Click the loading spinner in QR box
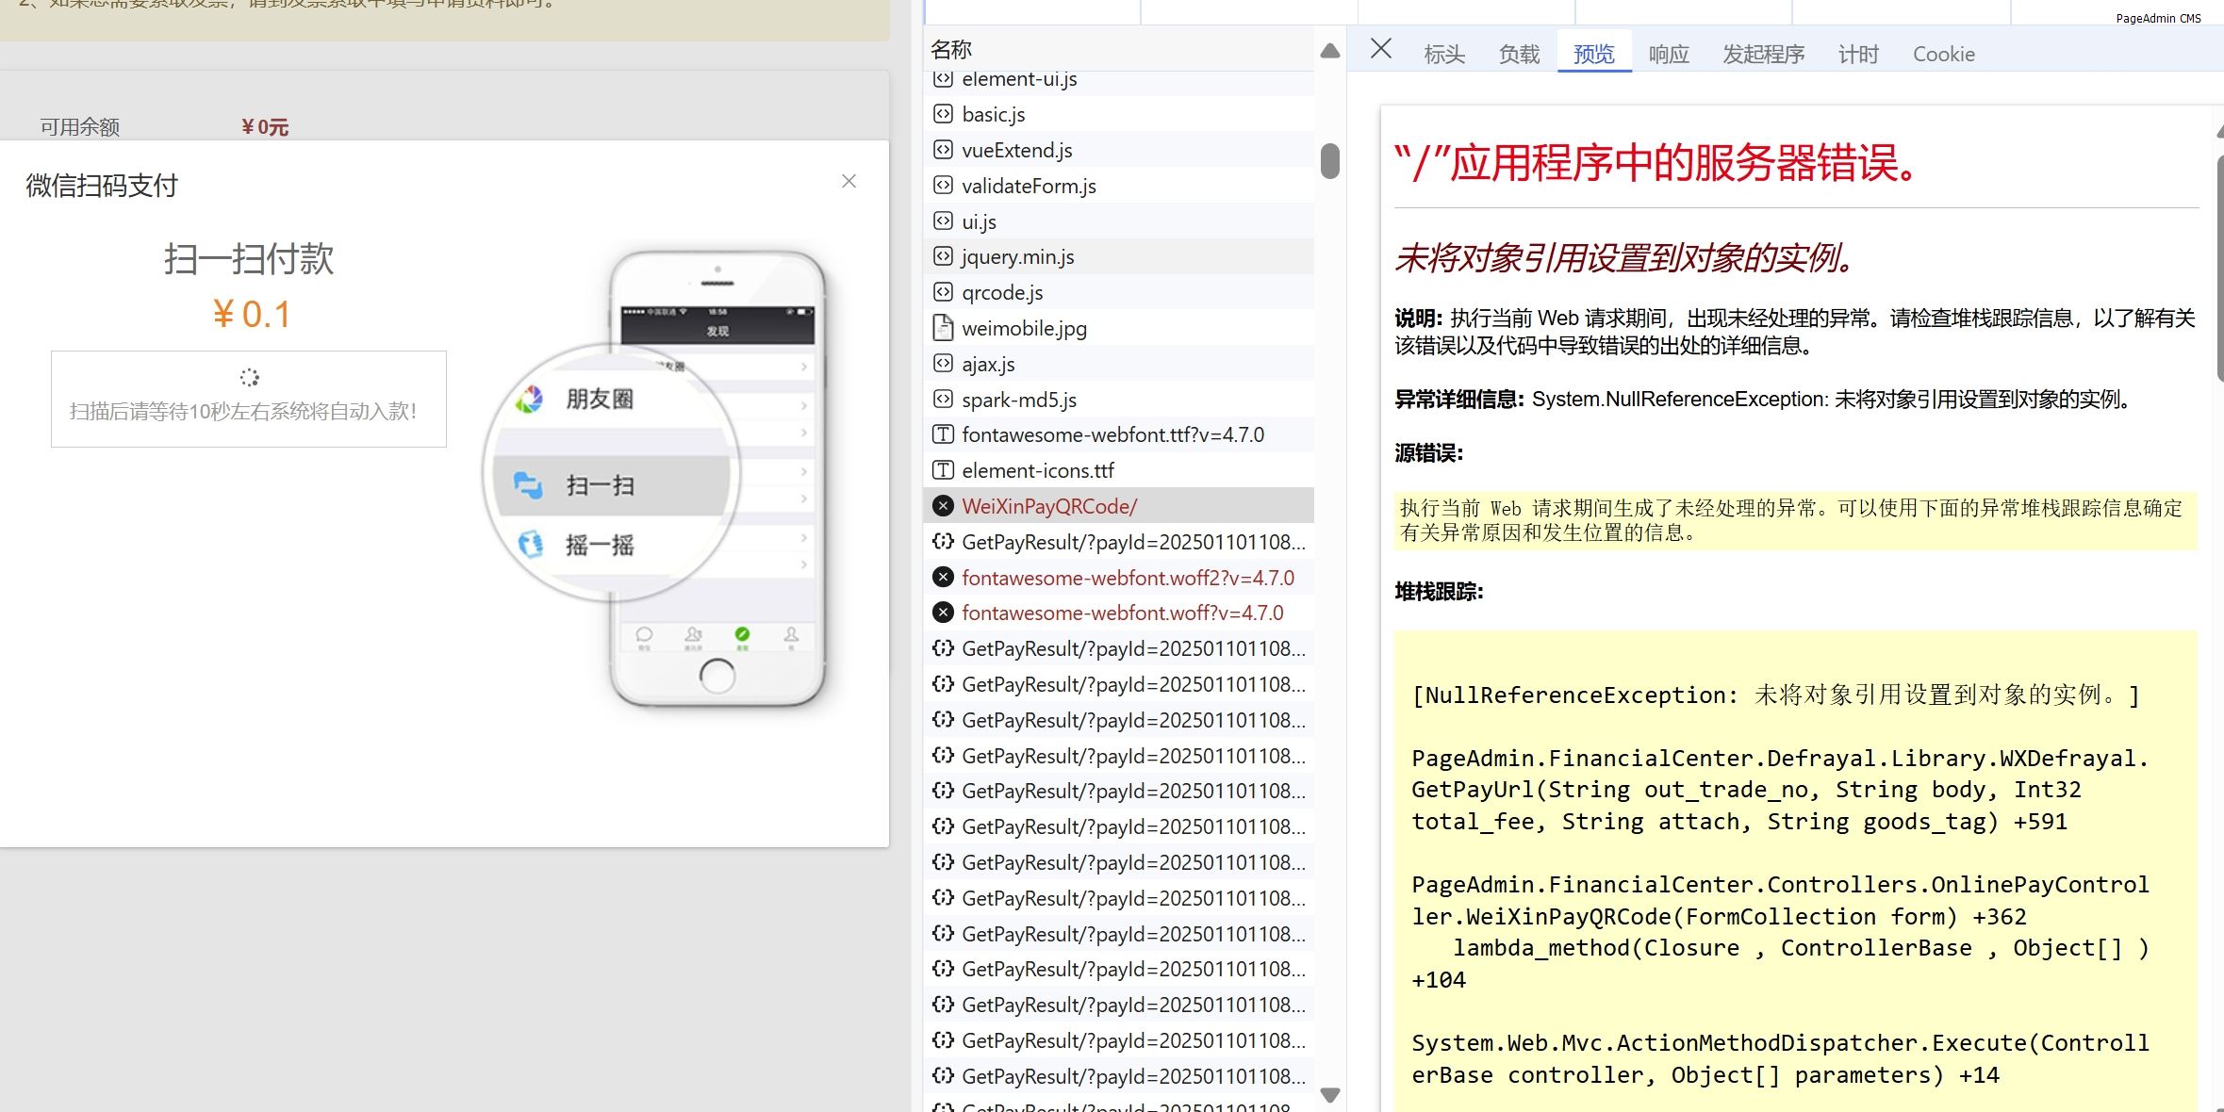This screenshot has width=2224, height=1112. (249, 377)
